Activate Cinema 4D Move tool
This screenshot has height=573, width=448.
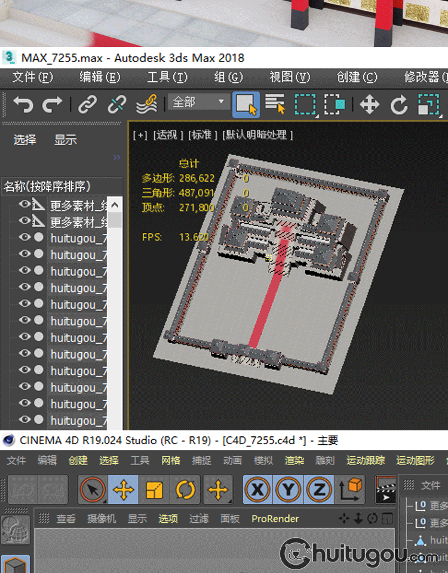click(x=123, y=489)
